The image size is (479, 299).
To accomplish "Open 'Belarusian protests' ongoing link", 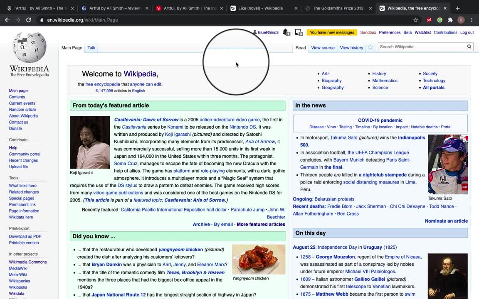I will [x=334, y=199].
